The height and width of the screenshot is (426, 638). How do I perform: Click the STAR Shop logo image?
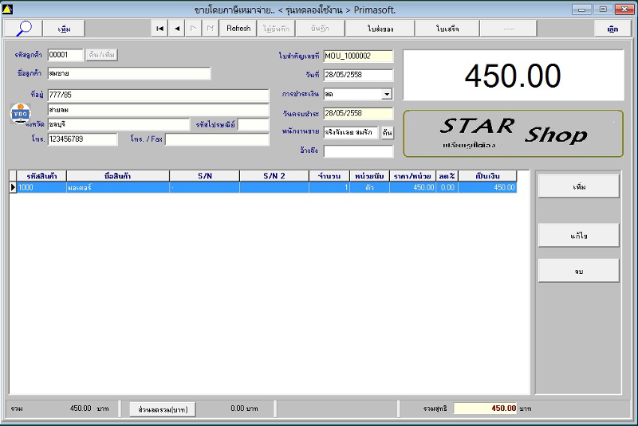tap(513, 133)
